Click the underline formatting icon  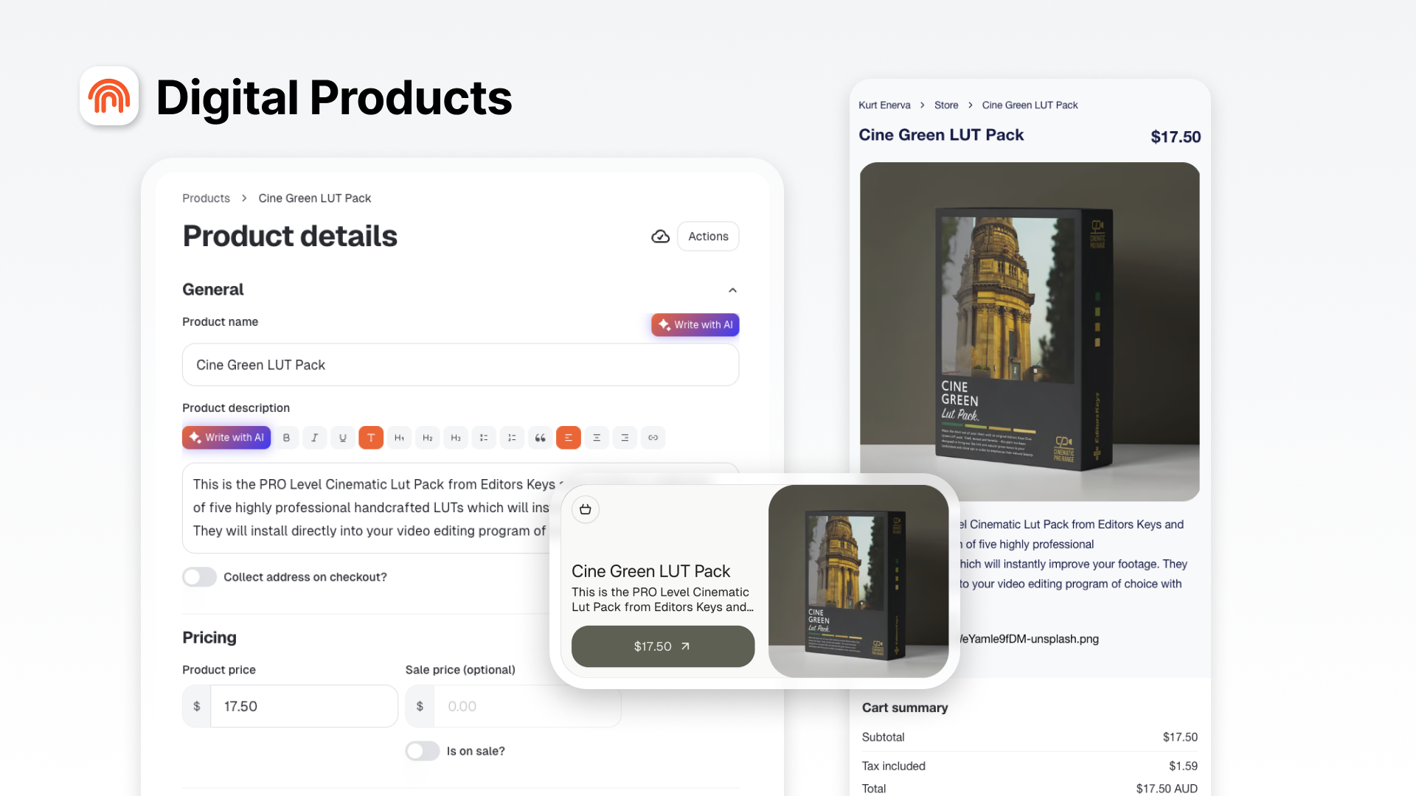pyautogui.click(x=342, y=438)
